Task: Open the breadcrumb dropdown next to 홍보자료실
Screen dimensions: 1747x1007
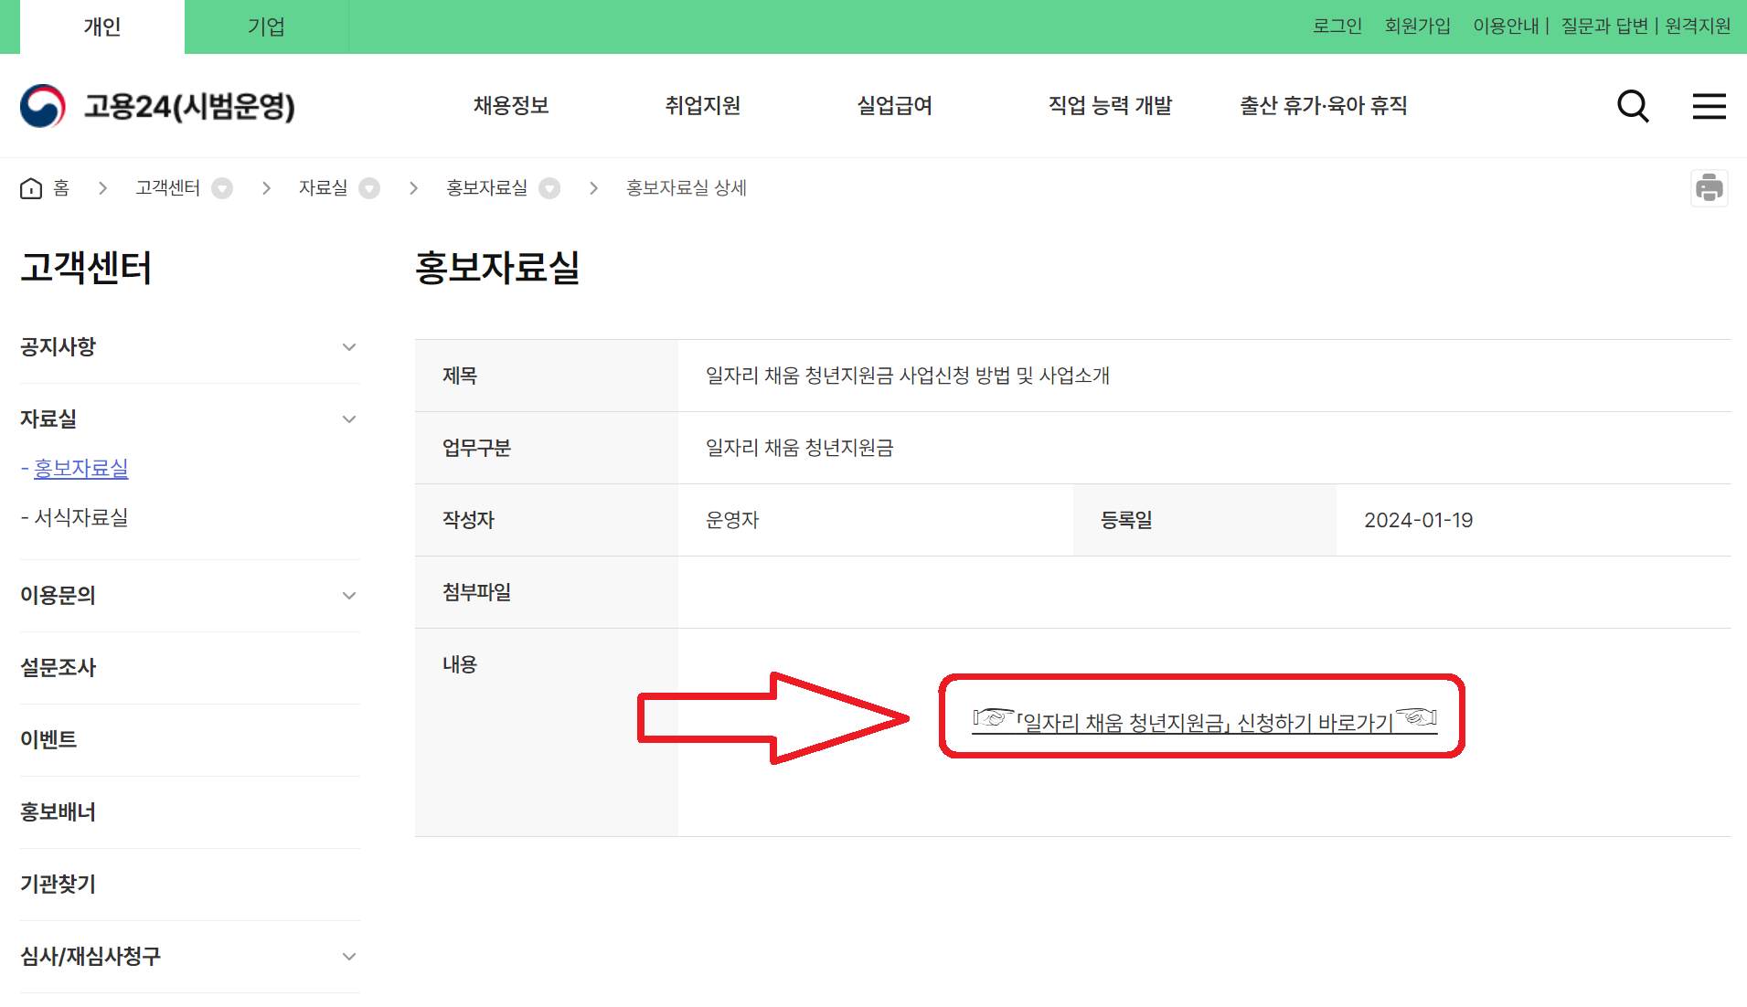Action: pyautogui.click(x=549, y=188)
